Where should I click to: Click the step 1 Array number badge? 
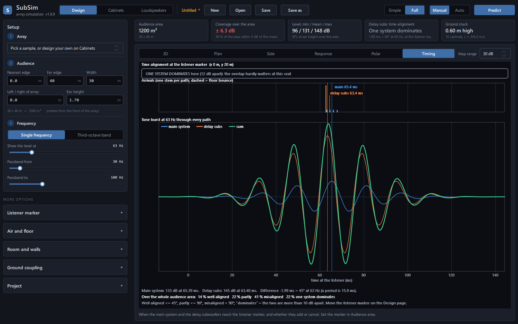tap(11, 36)
